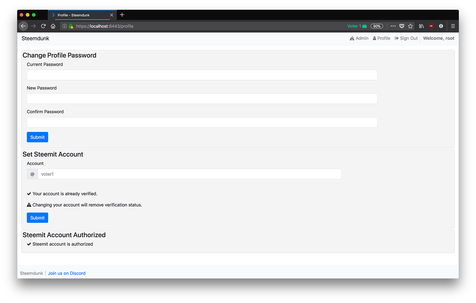This screenshot has height=303, width=476.
Task: Go back with the browser back arrow
Action: tap(23, 26)
